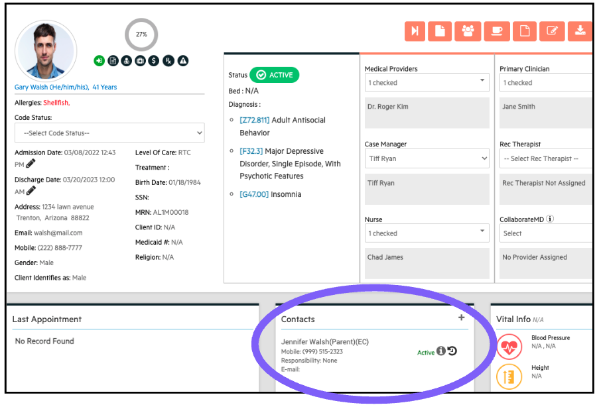Open the prescription Rx icon
Image resolution: width=599 pixels, height=407 pixels.
click(x=168, y=61)
